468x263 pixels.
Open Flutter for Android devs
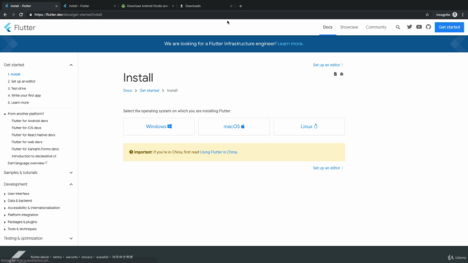click(x=29, y=121)
